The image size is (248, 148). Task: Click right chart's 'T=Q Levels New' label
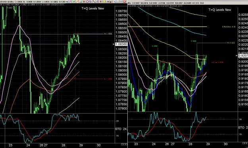[x=220, y=9]
